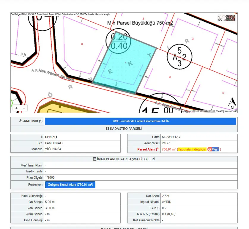Select the Yan Bahçe value 3,00 m
This screenshot has height=229, width=249.
coord(50,208)
